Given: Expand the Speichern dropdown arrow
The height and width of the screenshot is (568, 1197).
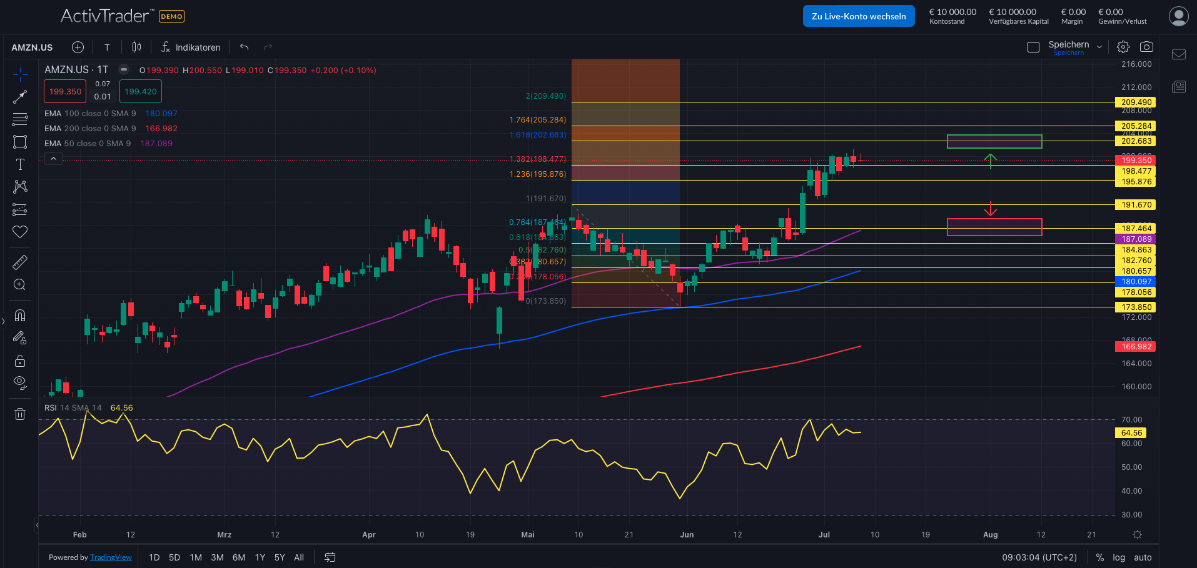Looking at the screenshot, I should click(1099, 47).
